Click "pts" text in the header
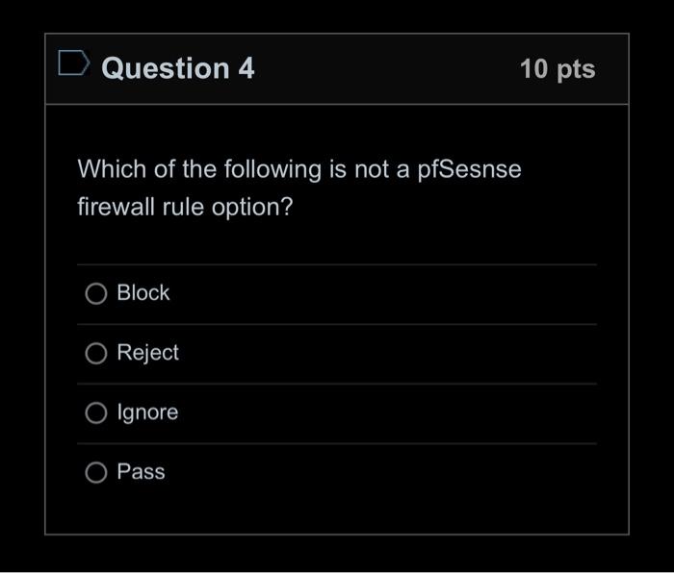Screen dimensions: 674x573 (576, 70)
